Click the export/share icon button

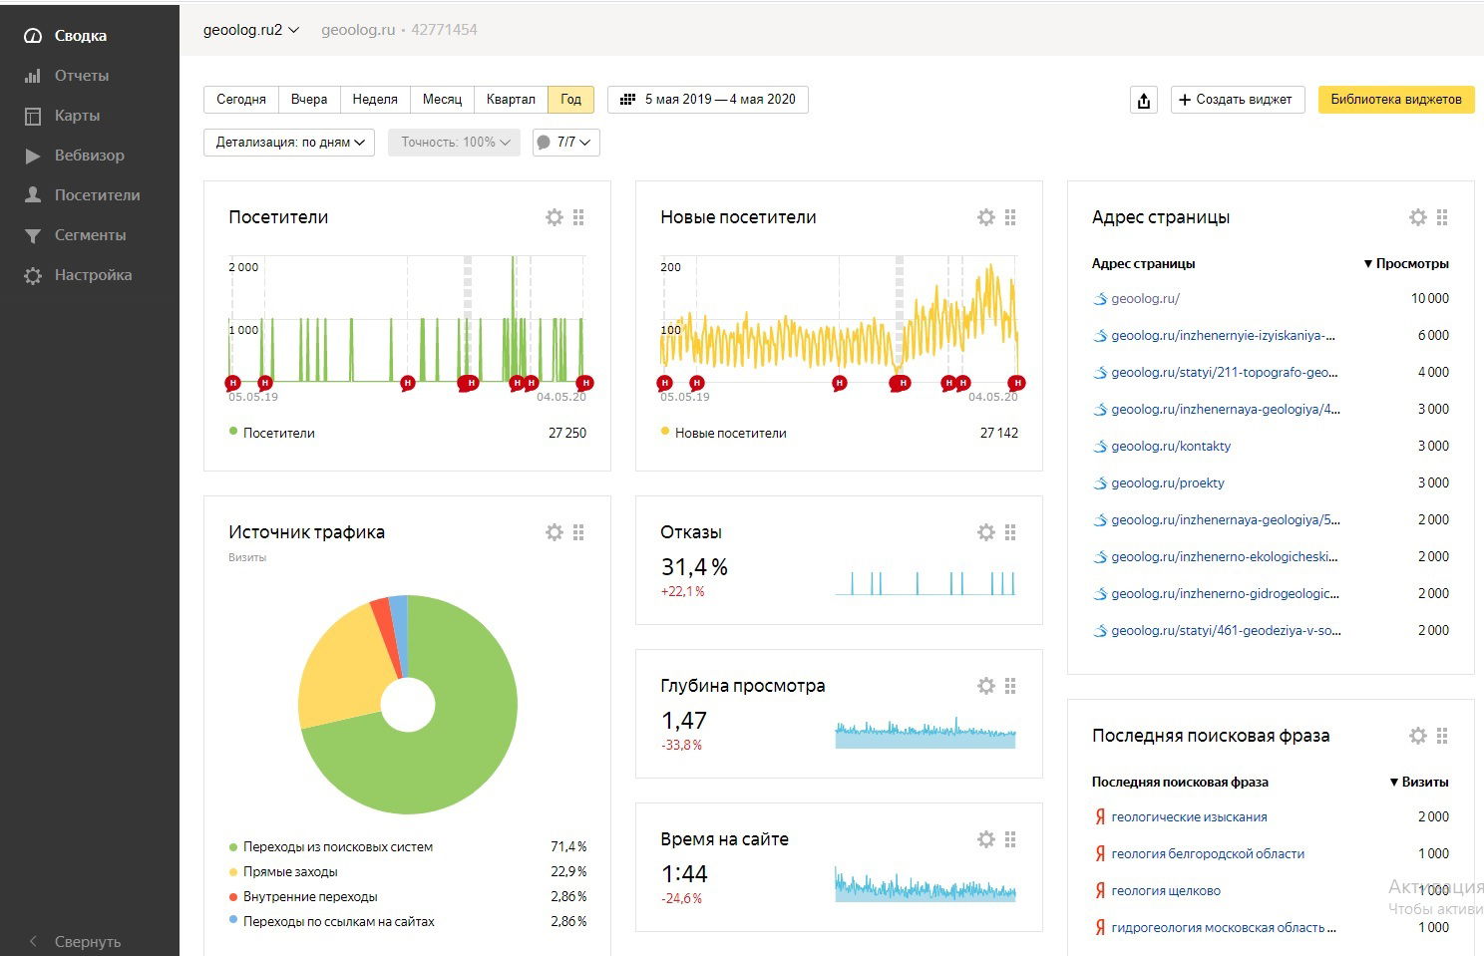click(1144, 100)
